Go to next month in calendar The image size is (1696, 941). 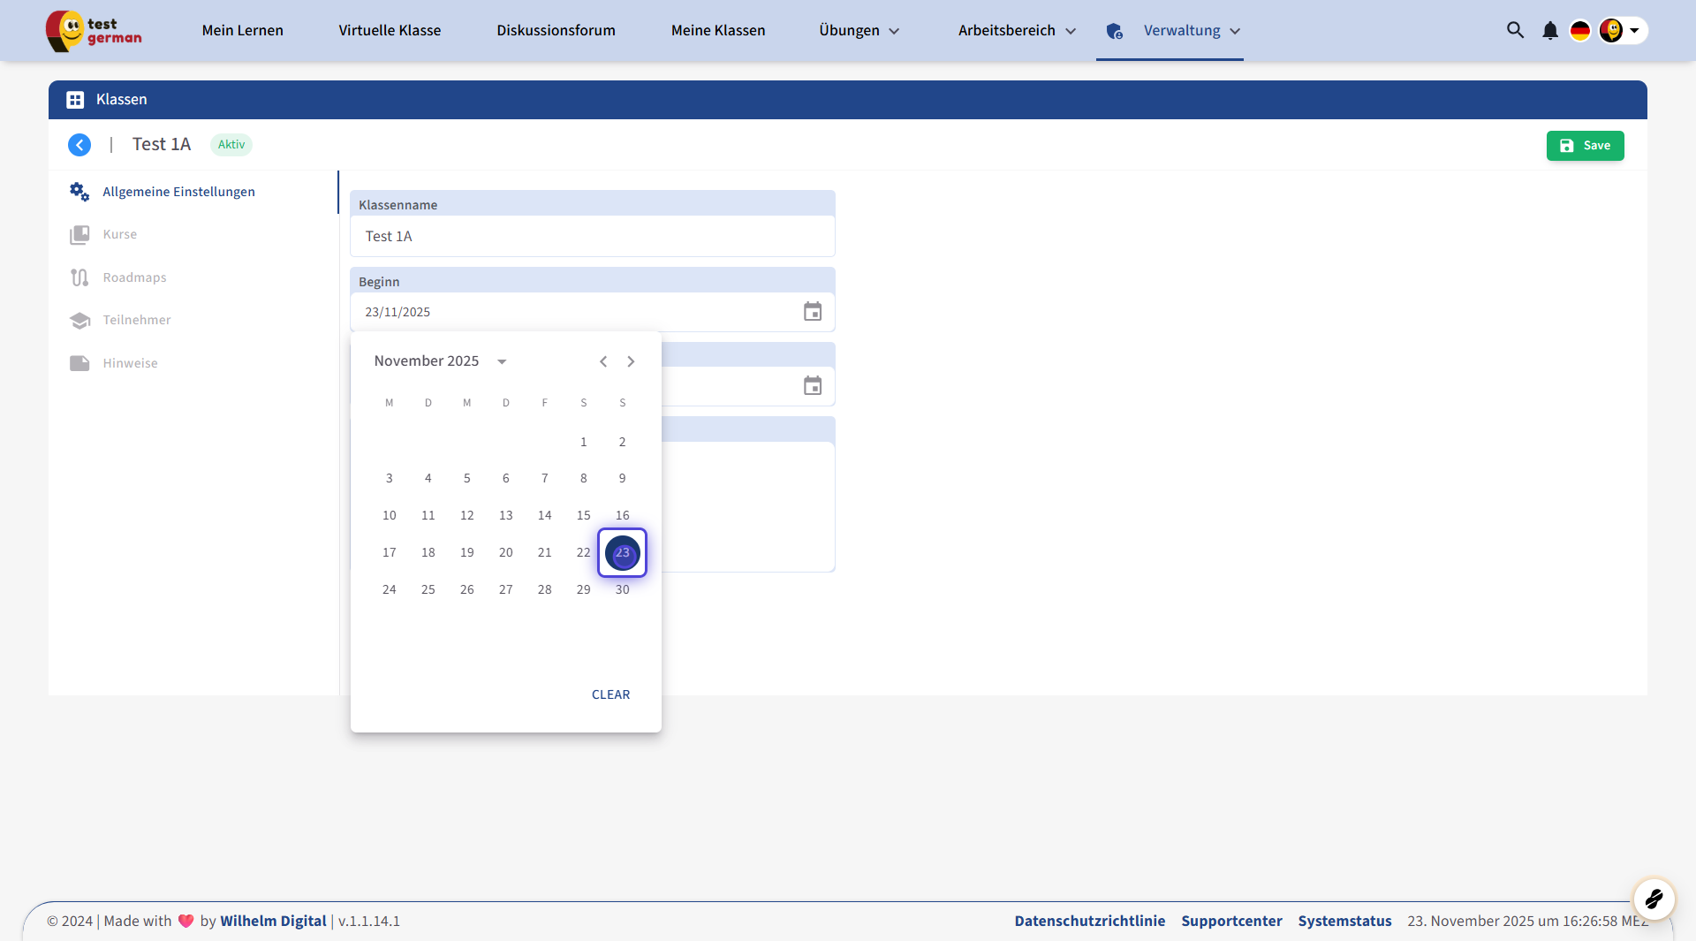click(x=631, y=361)
